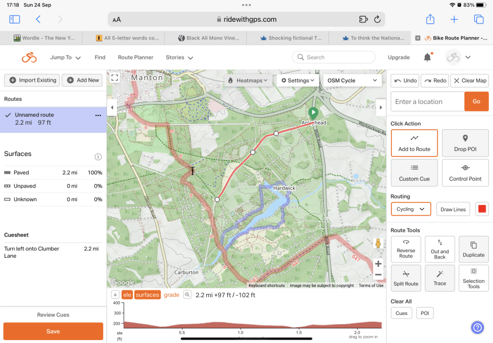
Task: Toggle Safari sidebar panel icon
Action: tap(14, 19)
